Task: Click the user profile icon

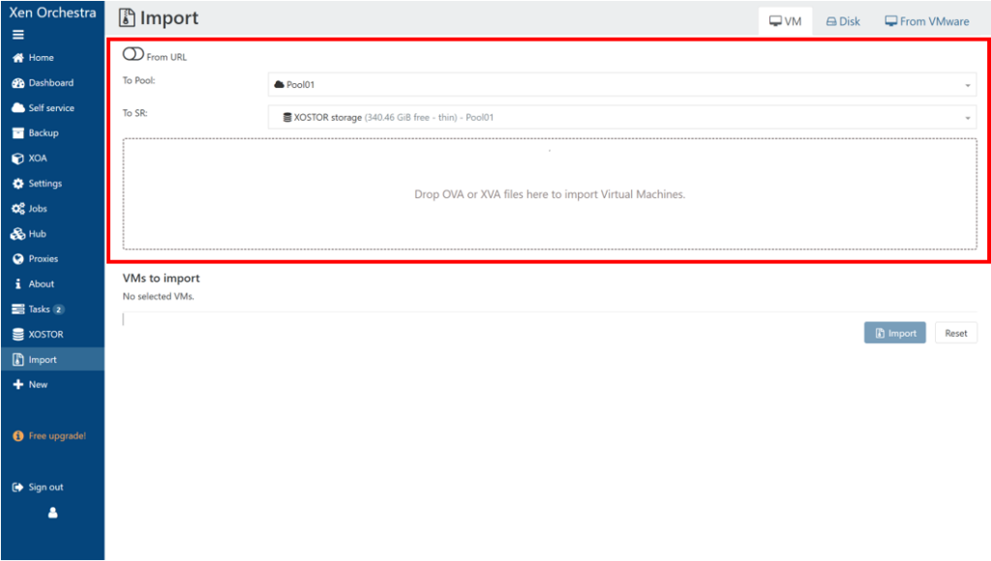Action: (52, 513)
